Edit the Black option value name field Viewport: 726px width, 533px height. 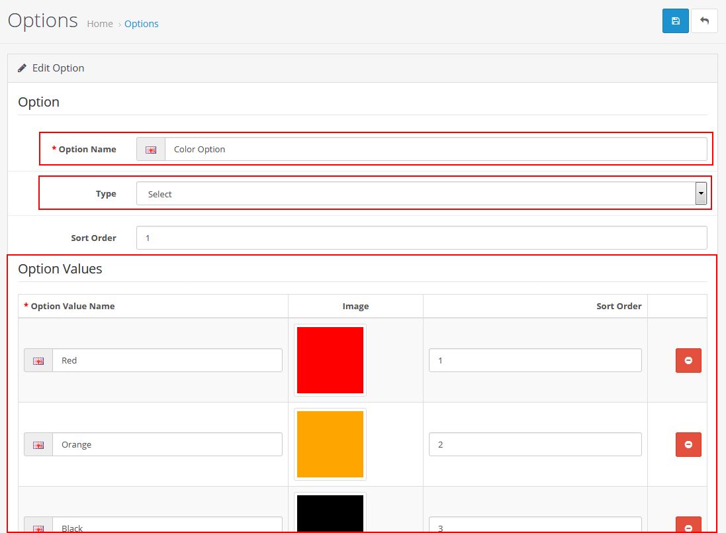(167, 525)
